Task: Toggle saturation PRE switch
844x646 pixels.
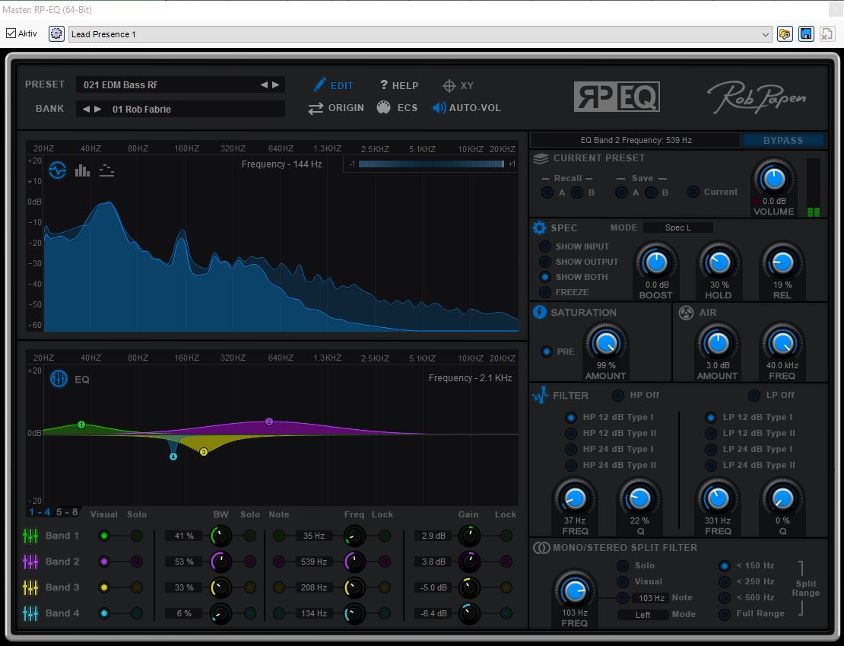Action: [547, 352]
